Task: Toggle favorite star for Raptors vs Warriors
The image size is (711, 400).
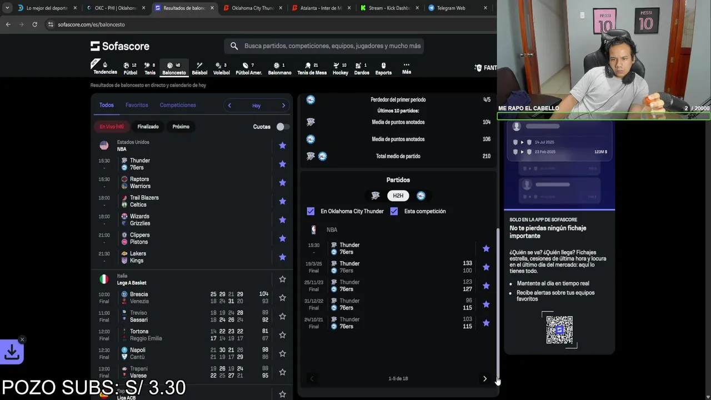Action: click(x=282, y=183)
